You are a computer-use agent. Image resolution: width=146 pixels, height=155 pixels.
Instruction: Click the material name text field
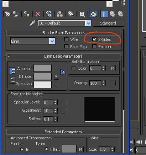62,23
